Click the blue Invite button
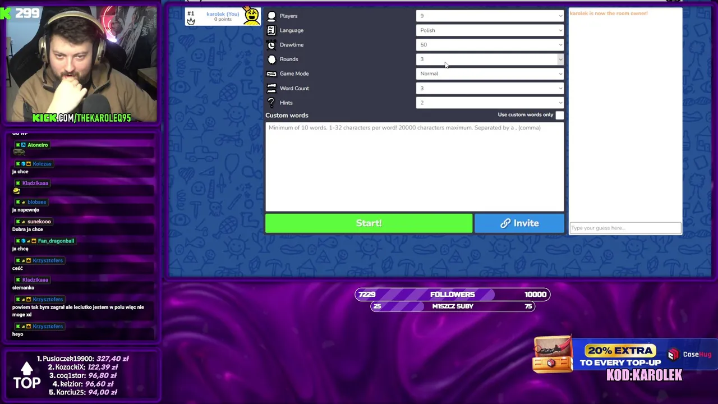 (519, 223)
